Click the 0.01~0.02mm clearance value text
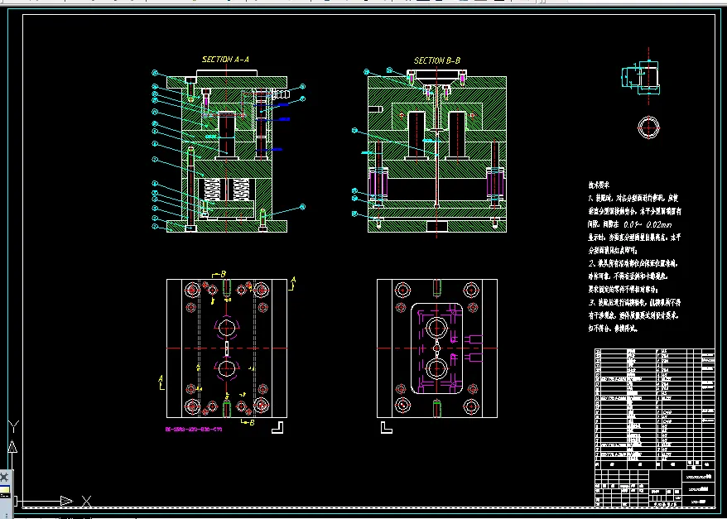727x519 pixels. 648,225
